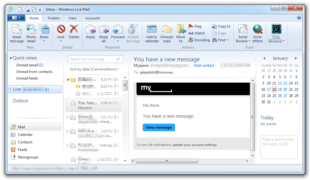
Task: Create a new Email message
Action: pyautogui.click(x=17, y=33)
